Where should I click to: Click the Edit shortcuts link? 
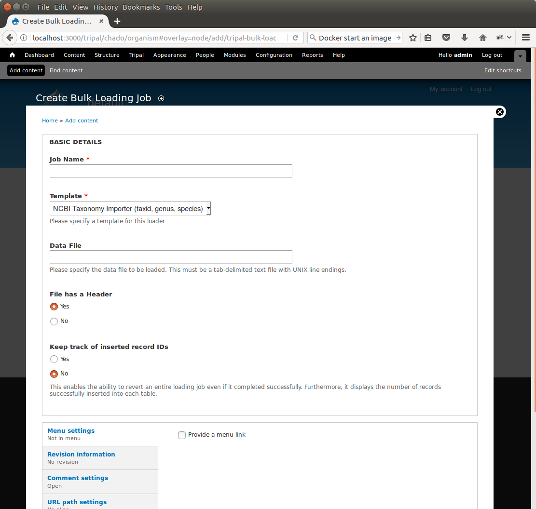tap(503, 70)
